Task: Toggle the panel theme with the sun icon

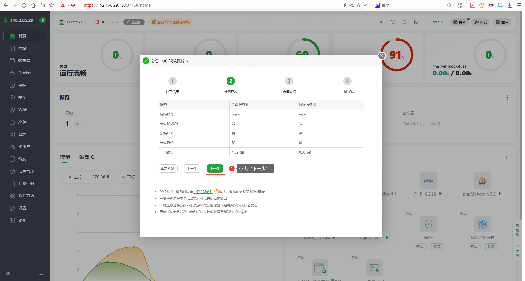Action: (381, 22)
